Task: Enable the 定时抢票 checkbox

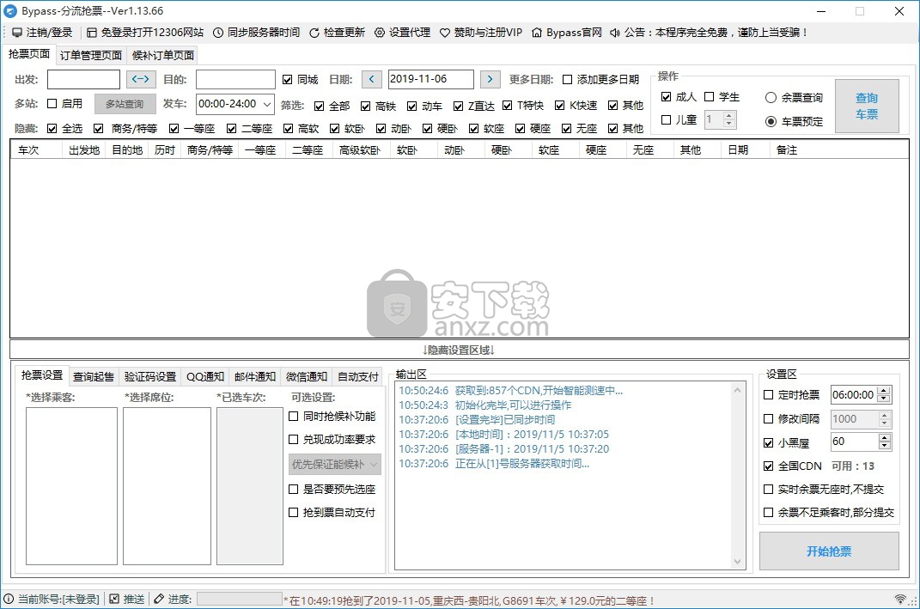Action: 769,395
